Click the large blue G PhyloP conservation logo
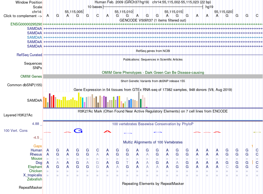Image resolution: width=263 pixels, height=194 pixels. [78, 131]
